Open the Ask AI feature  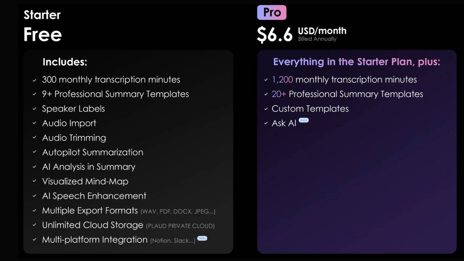point(284,123)
